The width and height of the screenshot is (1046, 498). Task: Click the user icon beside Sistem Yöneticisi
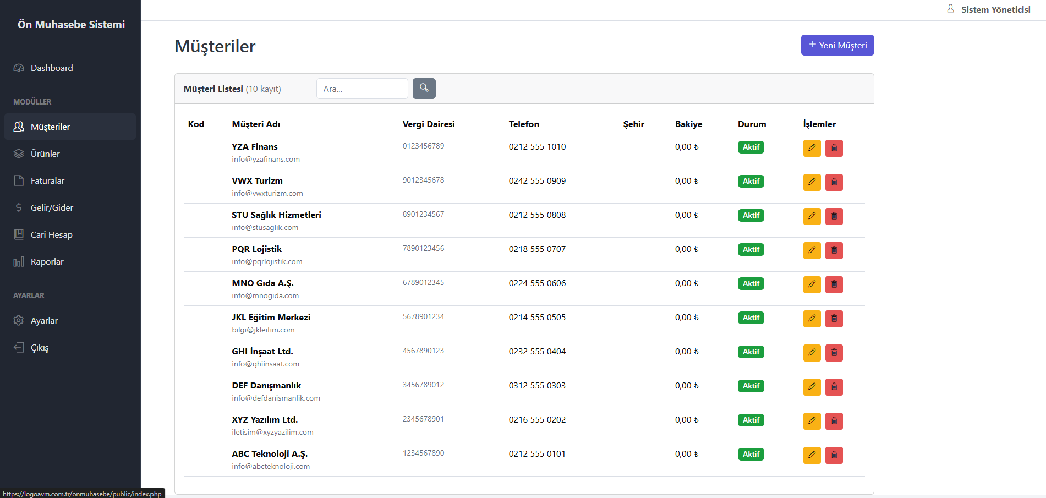tap(950, 9)
